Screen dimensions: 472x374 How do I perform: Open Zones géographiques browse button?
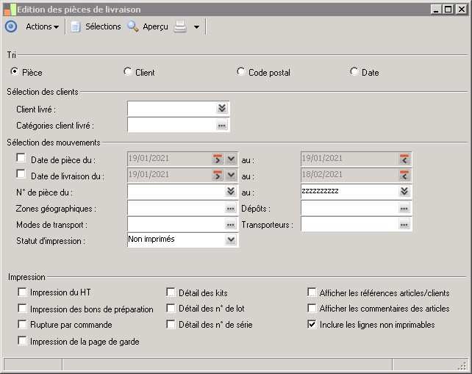pos(230,208)
